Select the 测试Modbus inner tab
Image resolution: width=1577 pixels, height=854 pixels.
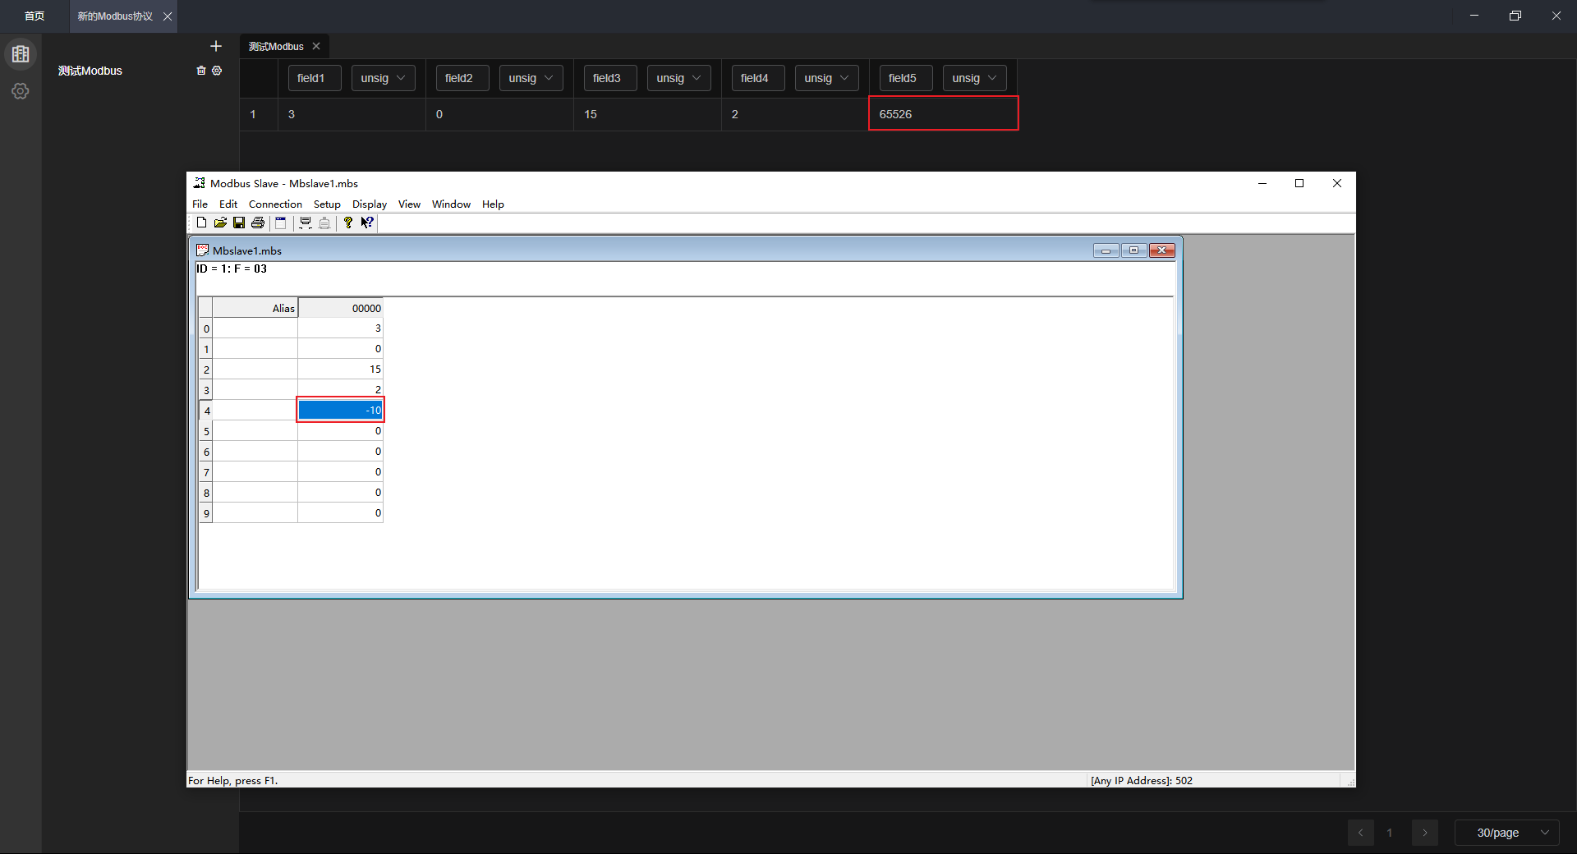pyautogui.click(x=276, y=46)
